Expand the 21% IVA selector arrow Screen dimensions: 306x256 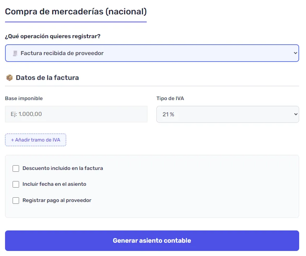(x=295, y=114)
